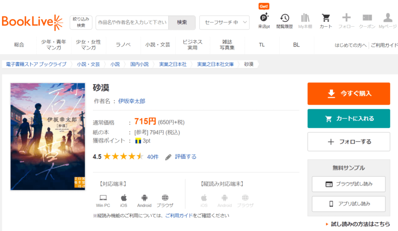398x231 pixels.
Task: Click the 絞り込み検索 filter button
Action: (81, 22)
